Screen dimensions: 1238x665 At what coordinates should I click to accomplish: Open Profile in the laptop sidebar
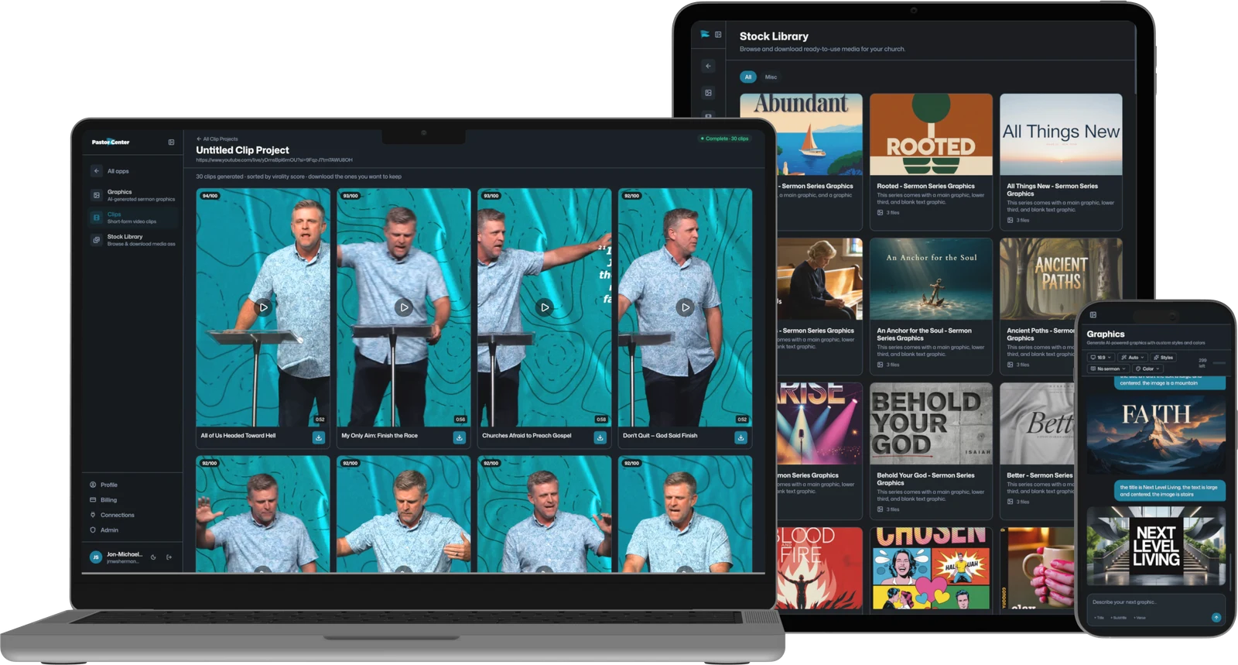tap(104, 485)
